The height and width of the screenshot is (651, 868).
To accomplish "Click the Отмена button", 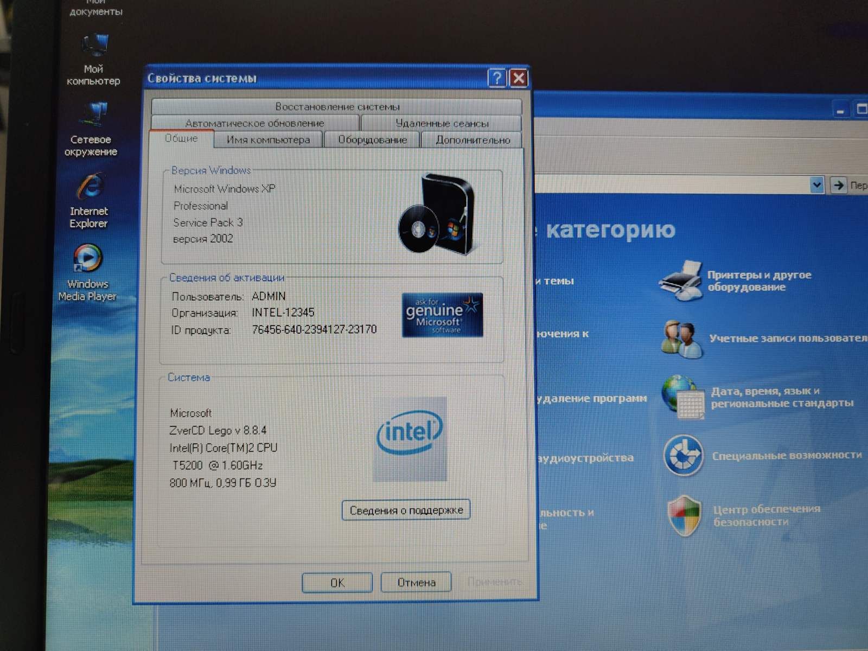I will tap(416, 583).
